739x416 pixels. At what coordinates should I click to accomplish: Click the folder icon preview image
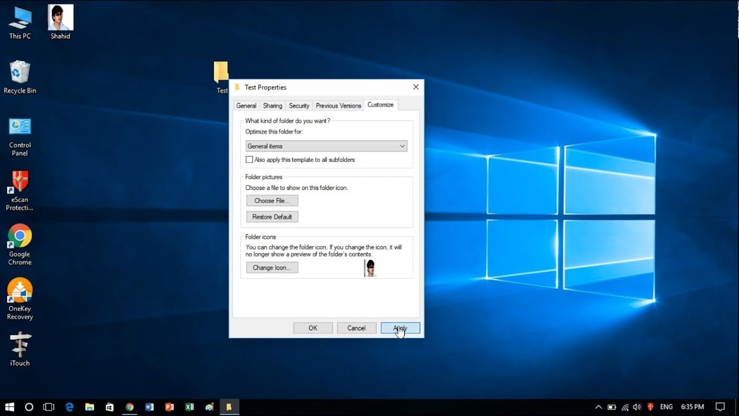(370, 268)
